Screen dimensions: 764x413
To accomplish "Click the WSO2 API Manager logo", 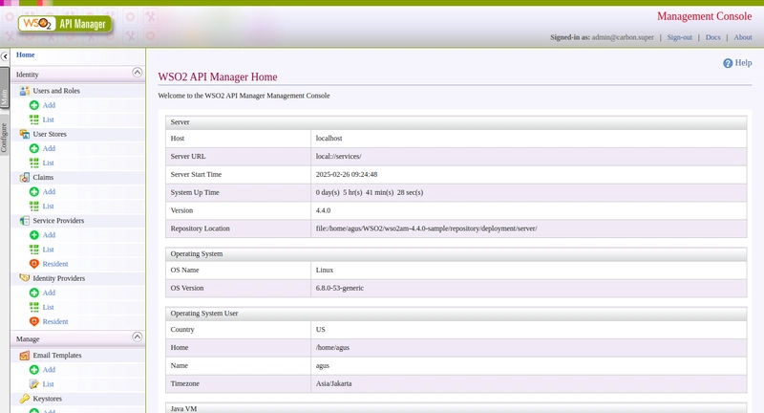I will (x=65, y=24).
